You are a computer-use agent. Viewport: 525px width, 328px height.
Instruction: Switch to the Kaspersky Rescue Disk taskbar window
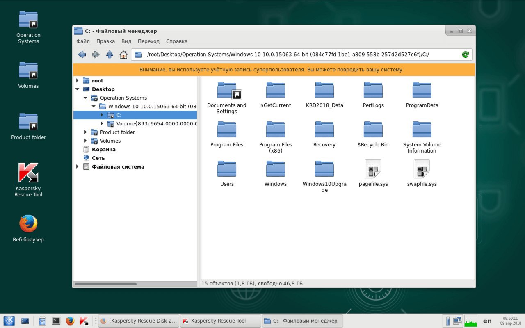(139, 321)
